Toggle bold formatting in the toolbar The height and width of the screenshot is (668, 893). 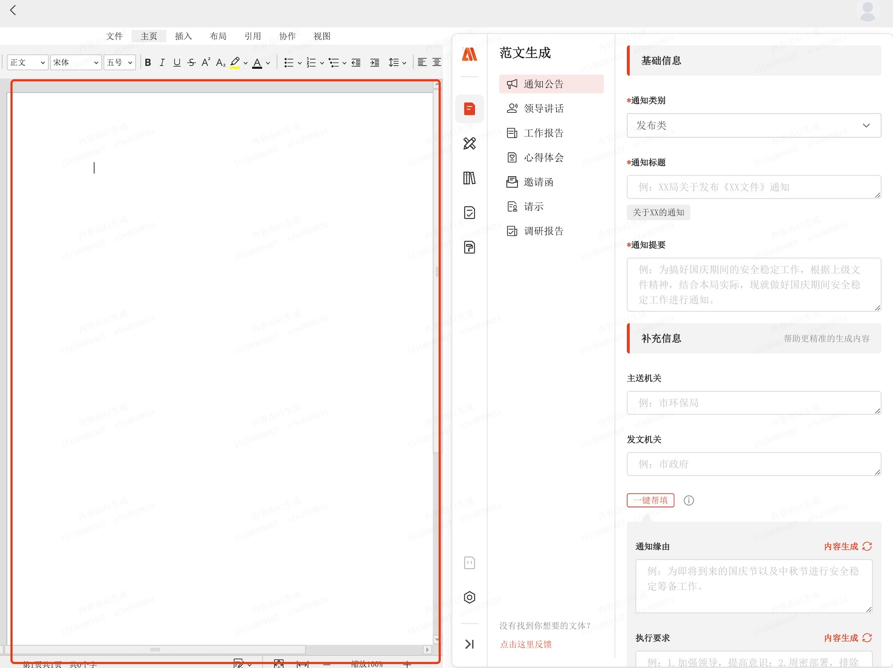pos(148,63)
